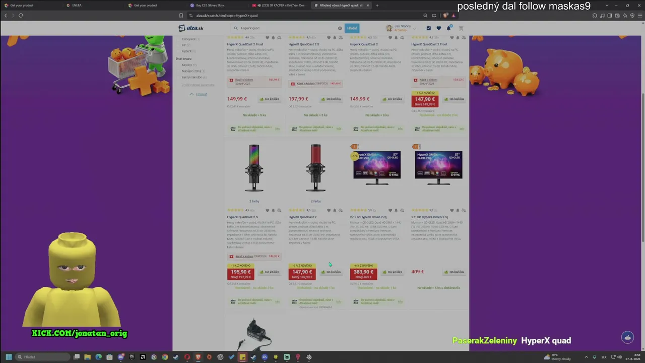645x363 pixels.
Task: Favorite the 383,90 € Omen 27q monitor
Action: click(x=391, y=210)
